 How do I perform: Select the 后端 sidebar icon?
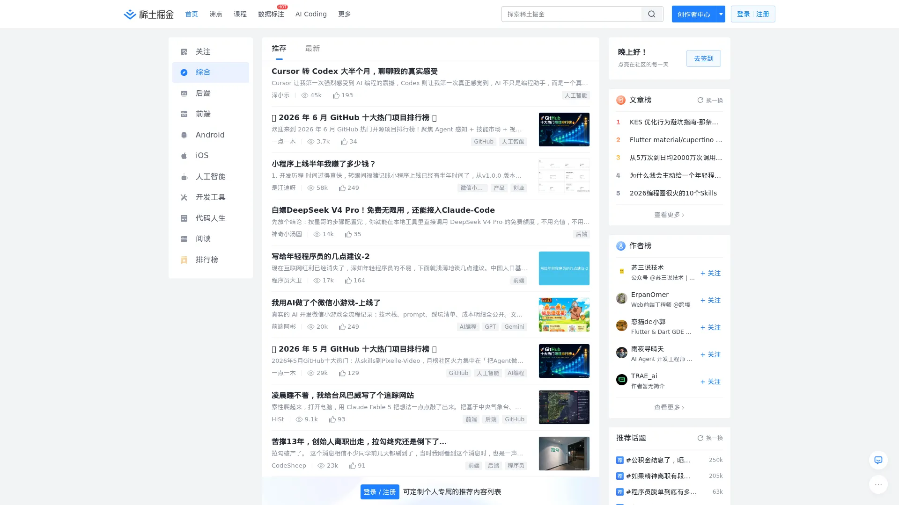click(x=184, y=94)
